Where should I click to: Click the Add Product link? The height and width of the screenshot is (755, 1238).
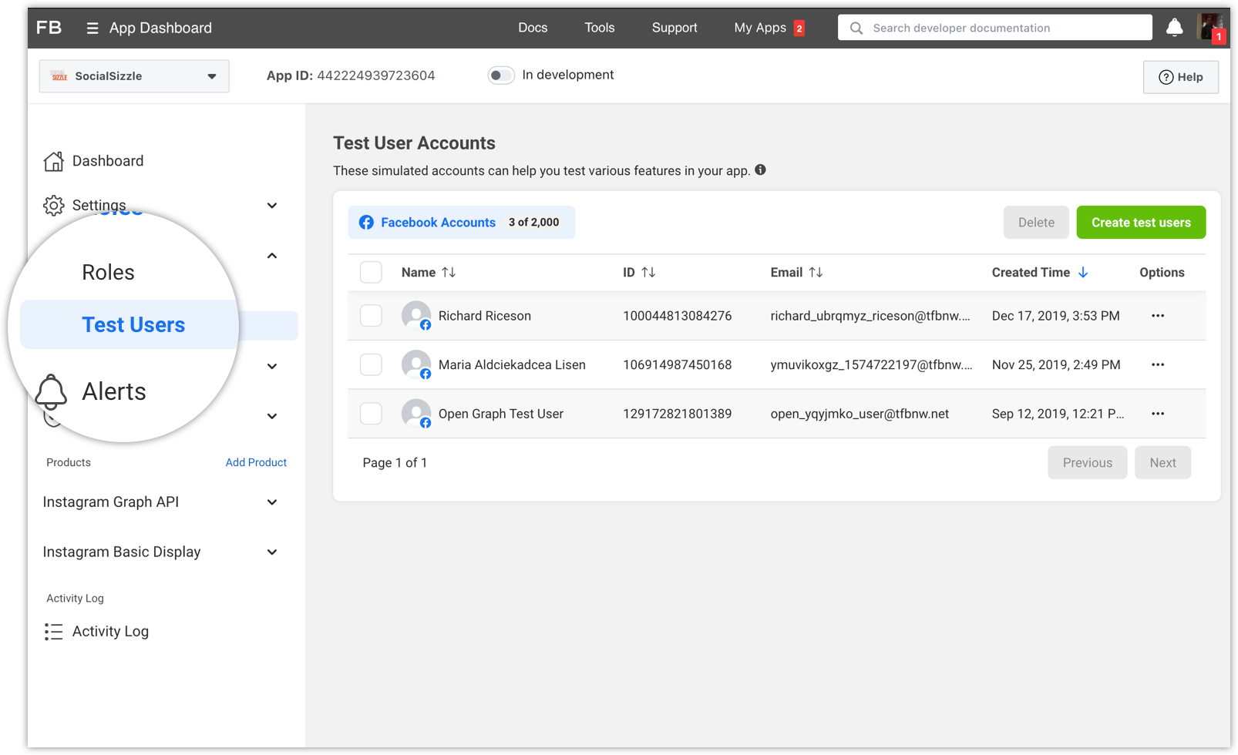[256, 463]
